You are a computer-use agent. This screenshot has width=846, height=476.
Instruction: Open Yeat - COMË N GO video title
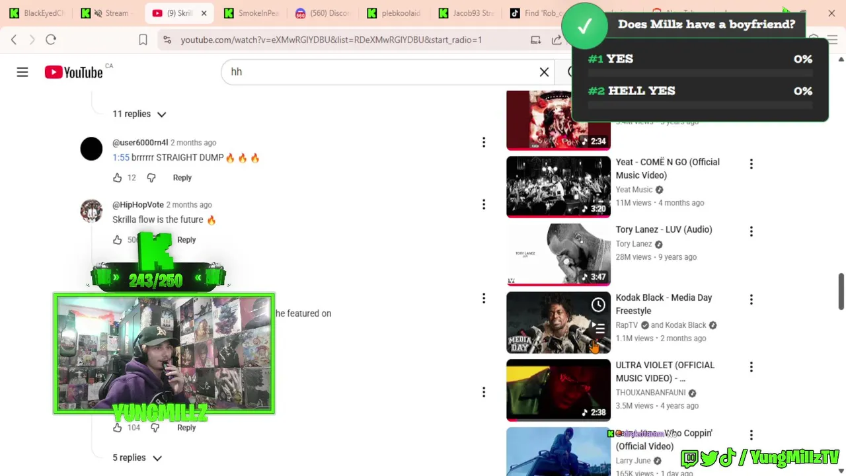click(x=668, y=169)
